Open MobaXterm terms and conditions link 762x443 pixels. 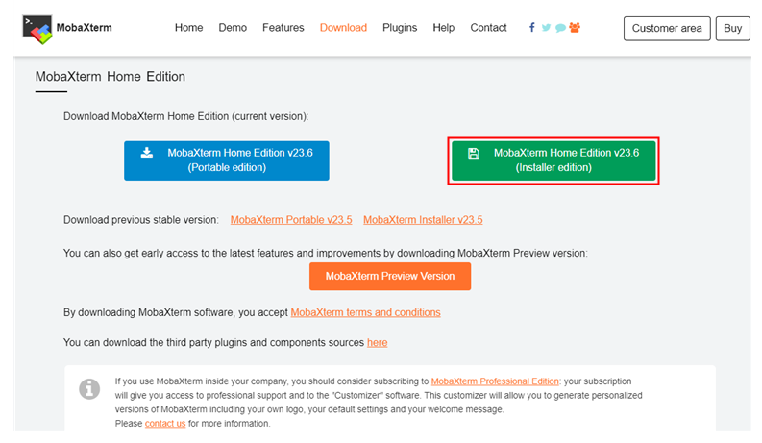[365, 312]
